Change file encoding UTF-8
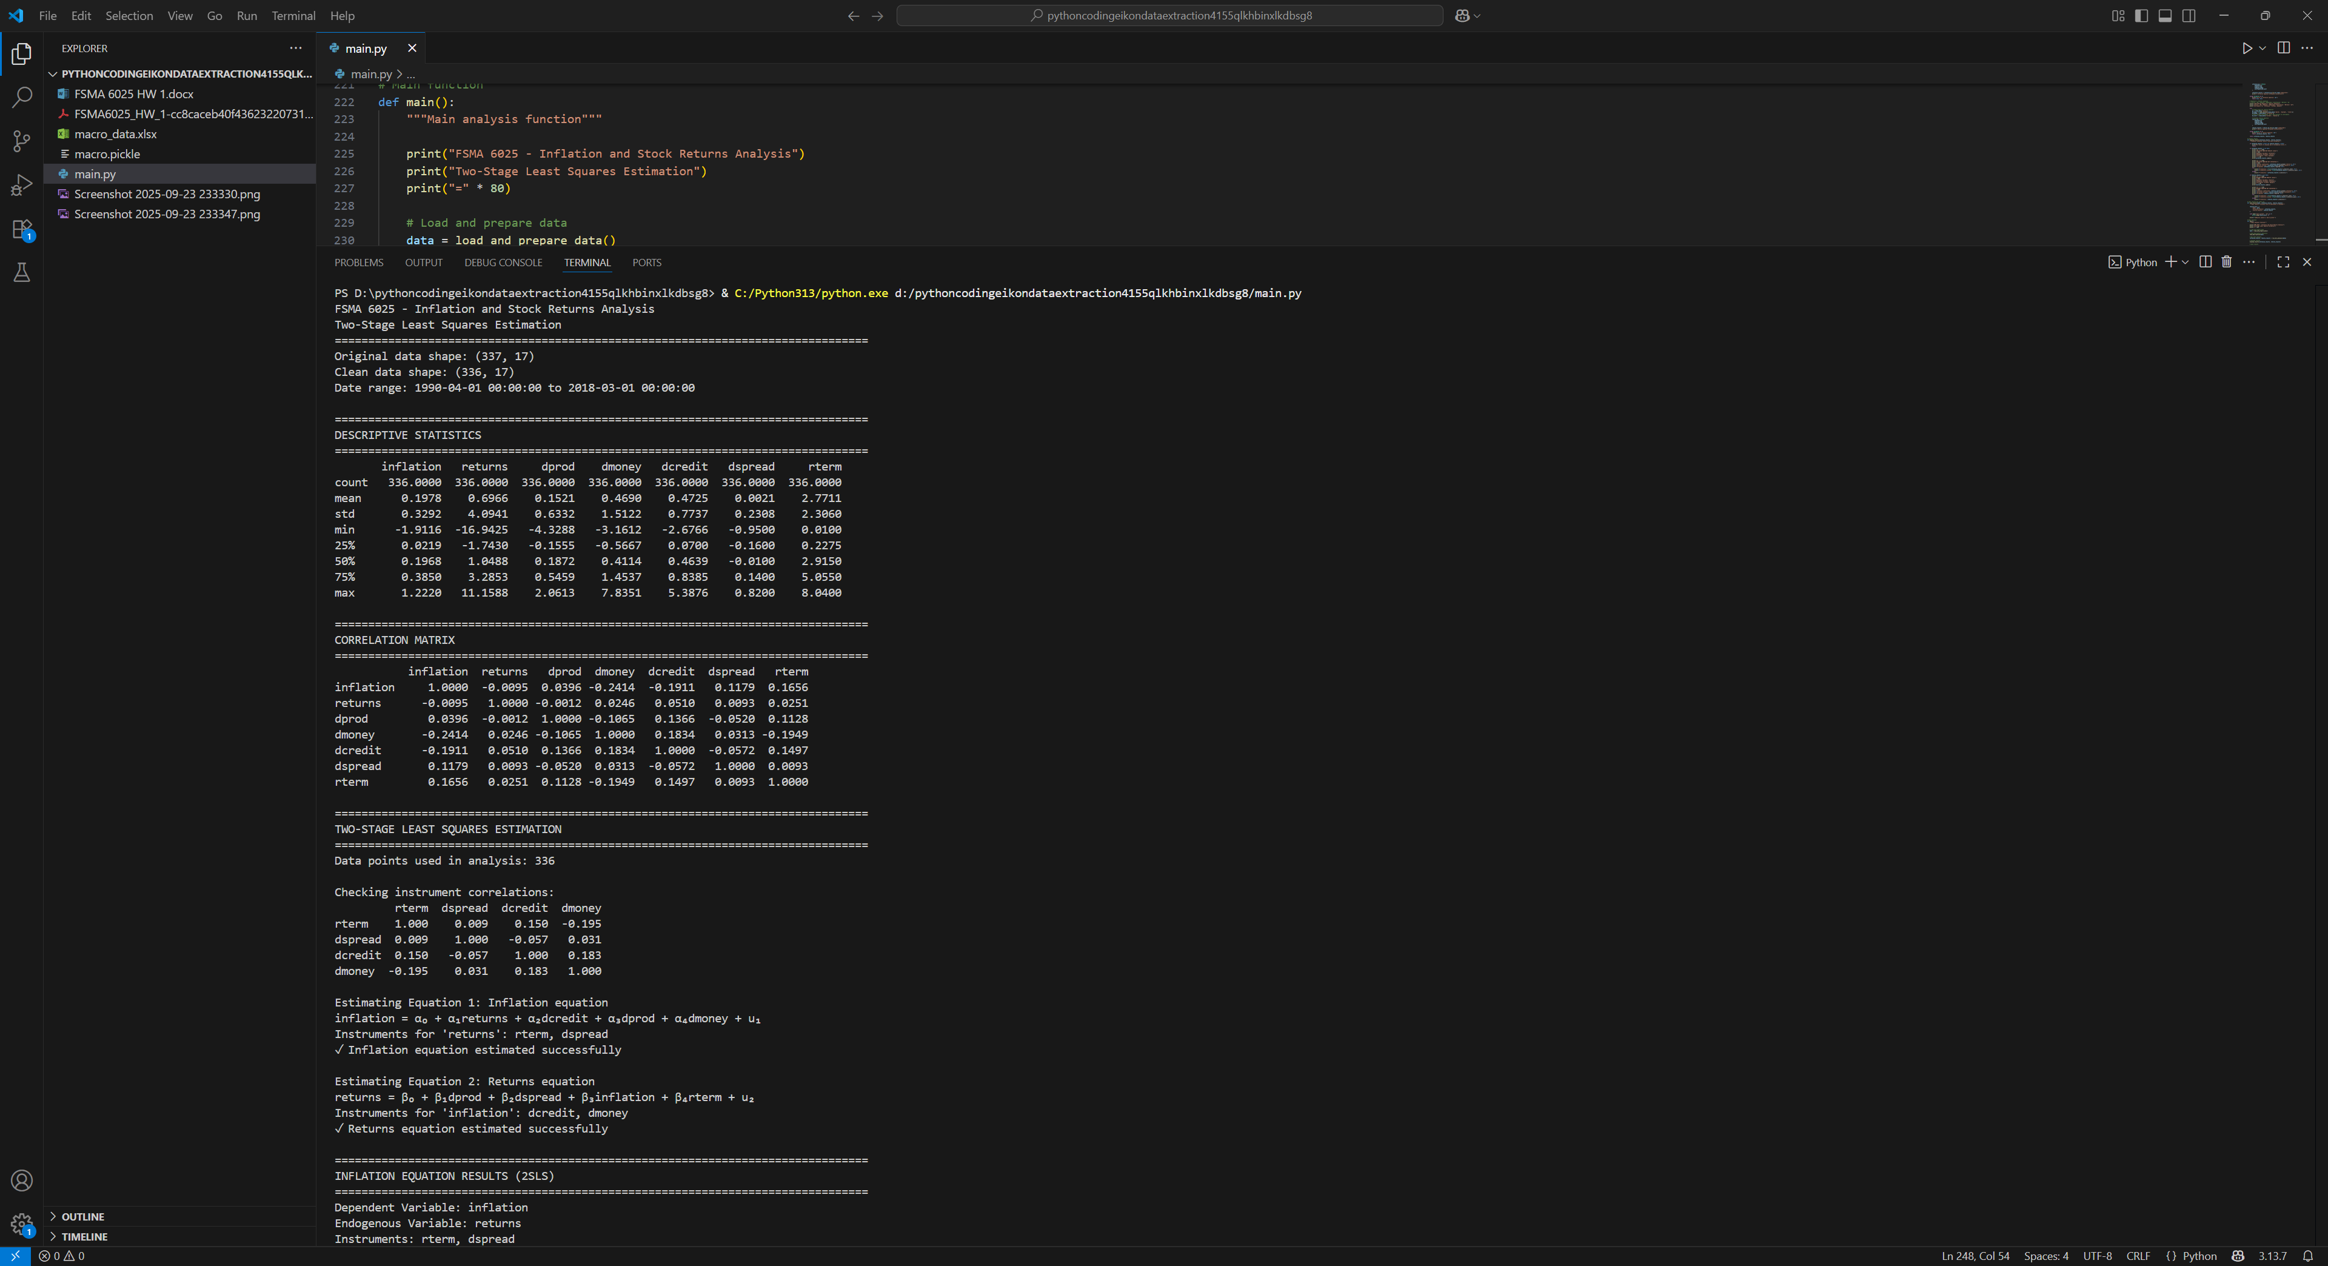Image resolution: width=2328 pixels, height=1266 pixels. [x=2098, y=1256]
